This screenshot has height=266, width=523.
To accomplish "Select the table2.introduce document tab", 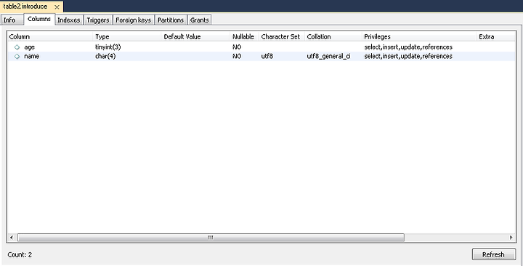I will (x=31, y=7).
